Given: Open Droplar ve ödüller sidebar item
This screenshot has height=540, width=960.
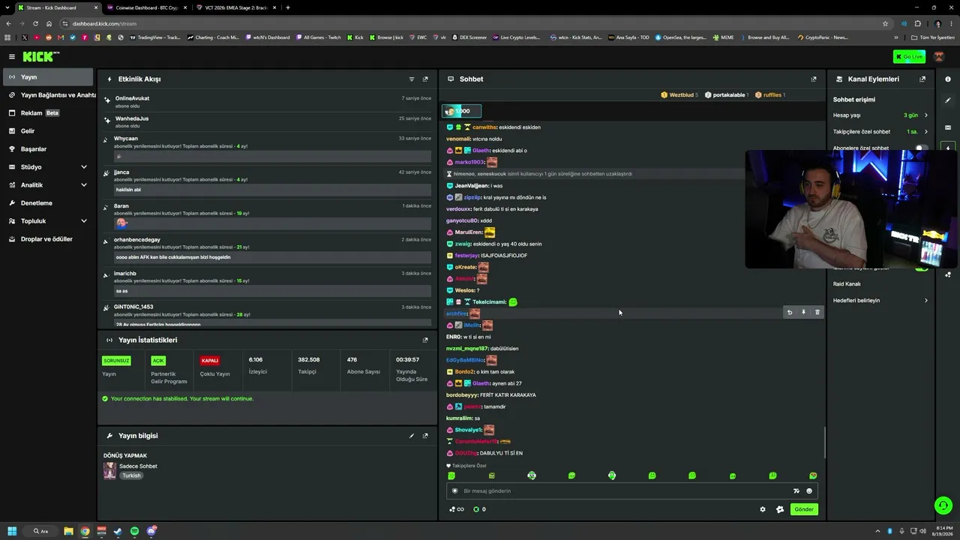Looking at the screenshot, I should 48,239.
